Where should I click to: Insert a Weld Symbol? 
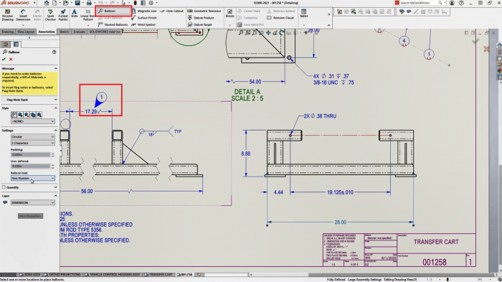click(x=143, y=24)
